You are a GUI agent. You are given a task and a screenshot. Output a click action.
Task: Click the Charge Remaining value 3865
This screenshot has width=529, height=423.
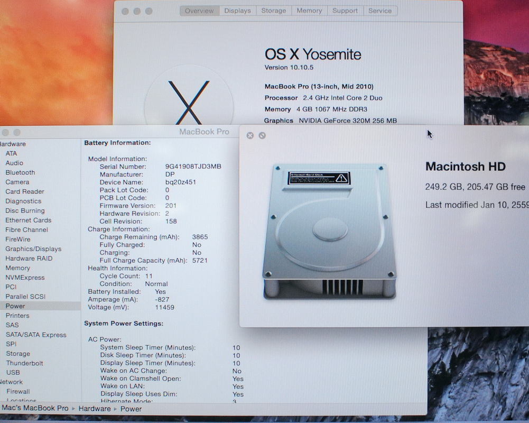pyautogui.click(x=200, y=237)
